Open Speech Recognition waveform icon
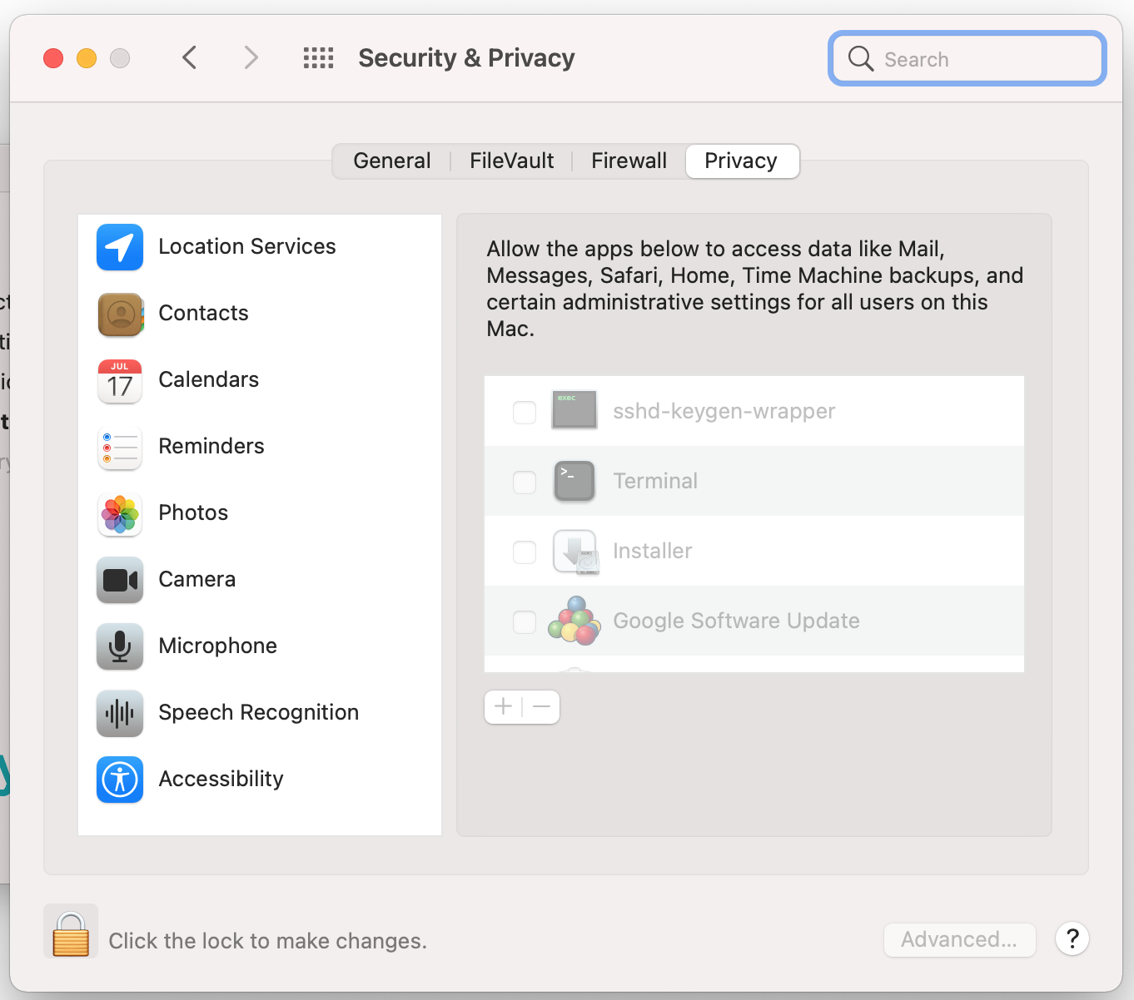The height and width of the screenshot is (1000, 1134). coord(120,713)
